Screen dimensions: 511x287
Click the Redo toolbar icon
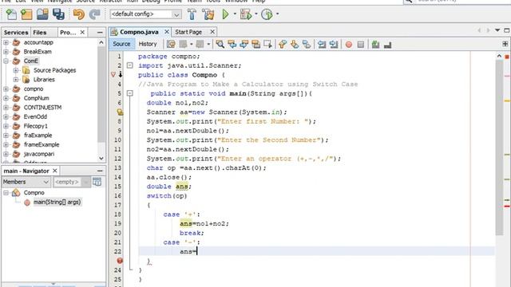coord(94,14)
